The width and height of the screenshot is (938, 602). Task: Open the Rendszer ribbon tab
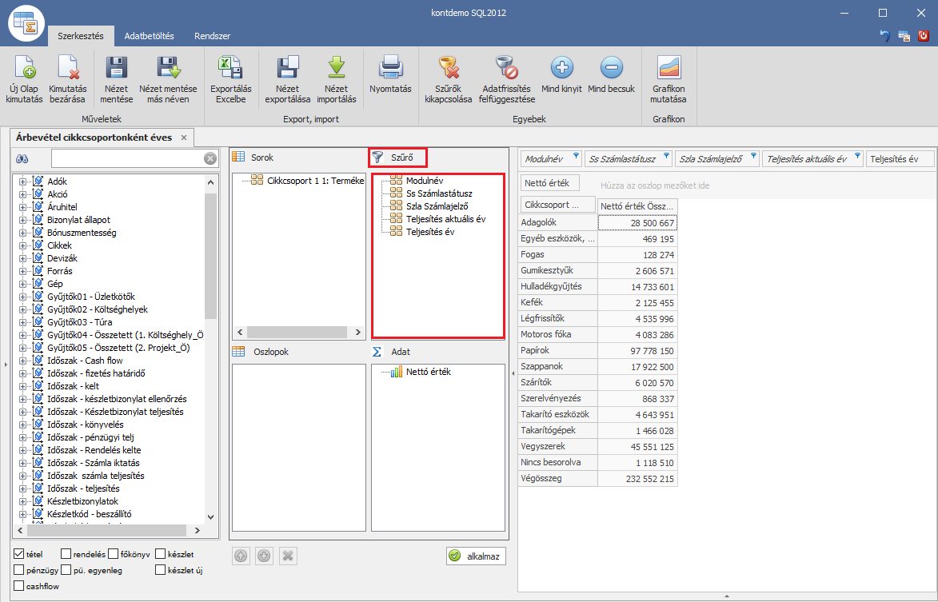(x=213, y=37)
